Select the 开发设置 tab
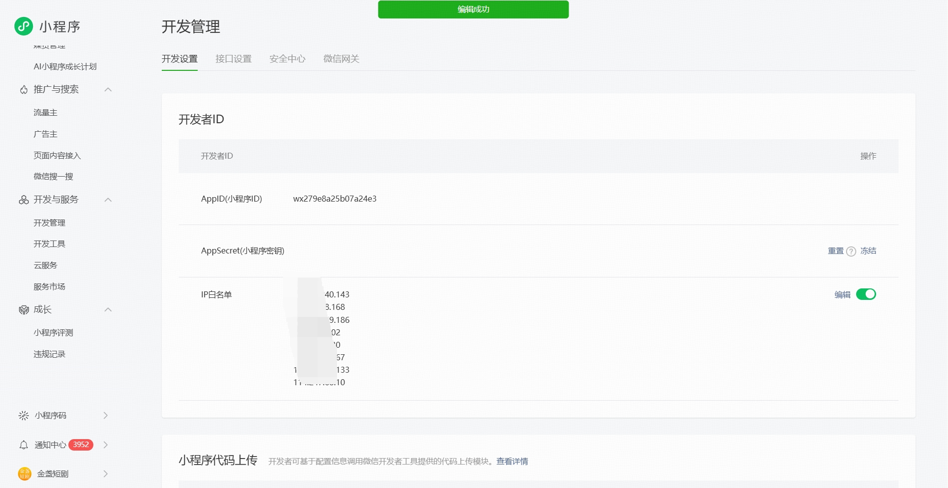 180,59
